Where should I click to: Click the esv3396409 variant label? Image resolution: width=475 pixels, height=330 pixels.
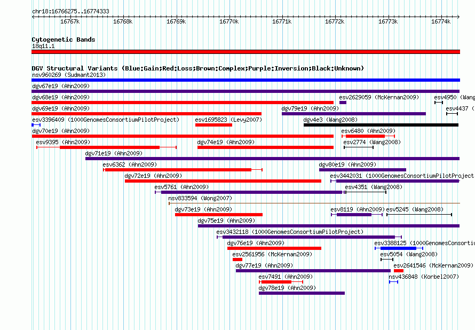click(x=106, y=120)
